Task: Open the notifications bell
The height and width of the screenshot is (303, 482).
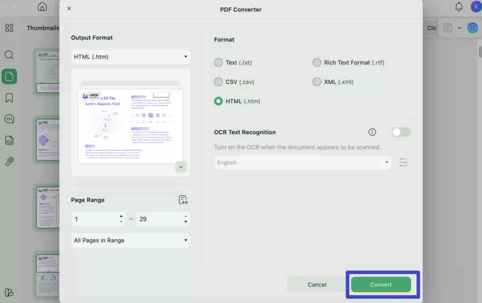Action: [x=459, y=7]
